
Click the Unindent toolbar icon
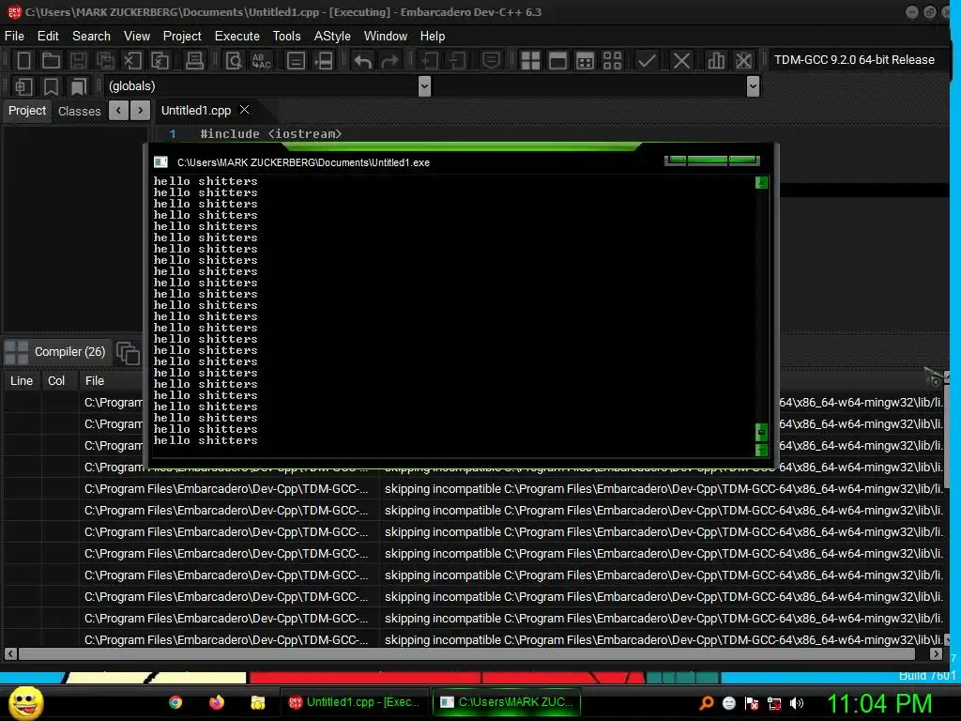click(457, 60)
